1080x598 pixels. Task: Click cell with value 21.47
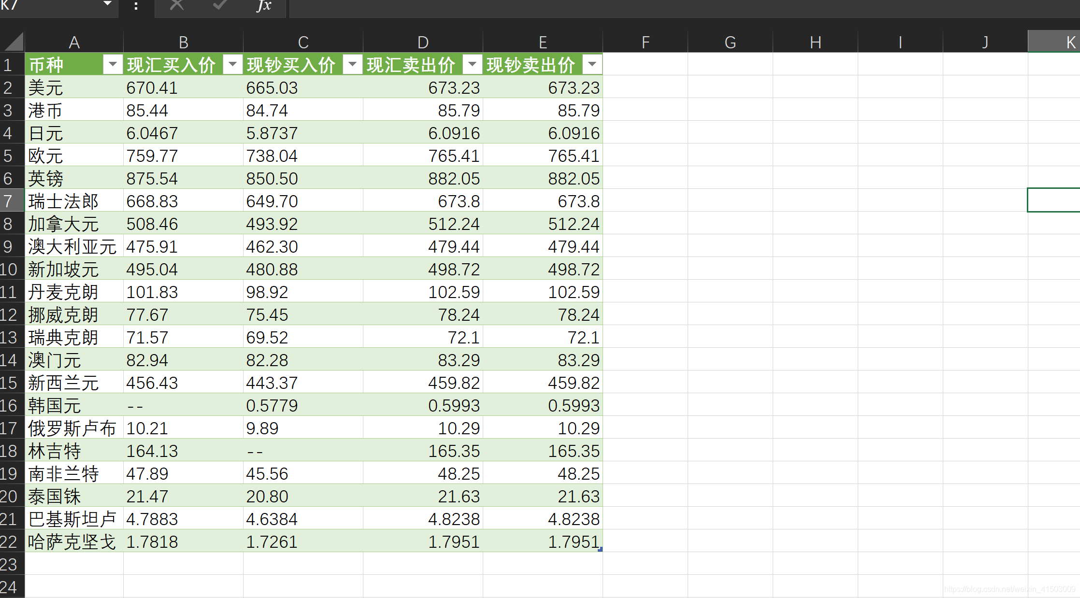tap(184, 496)
